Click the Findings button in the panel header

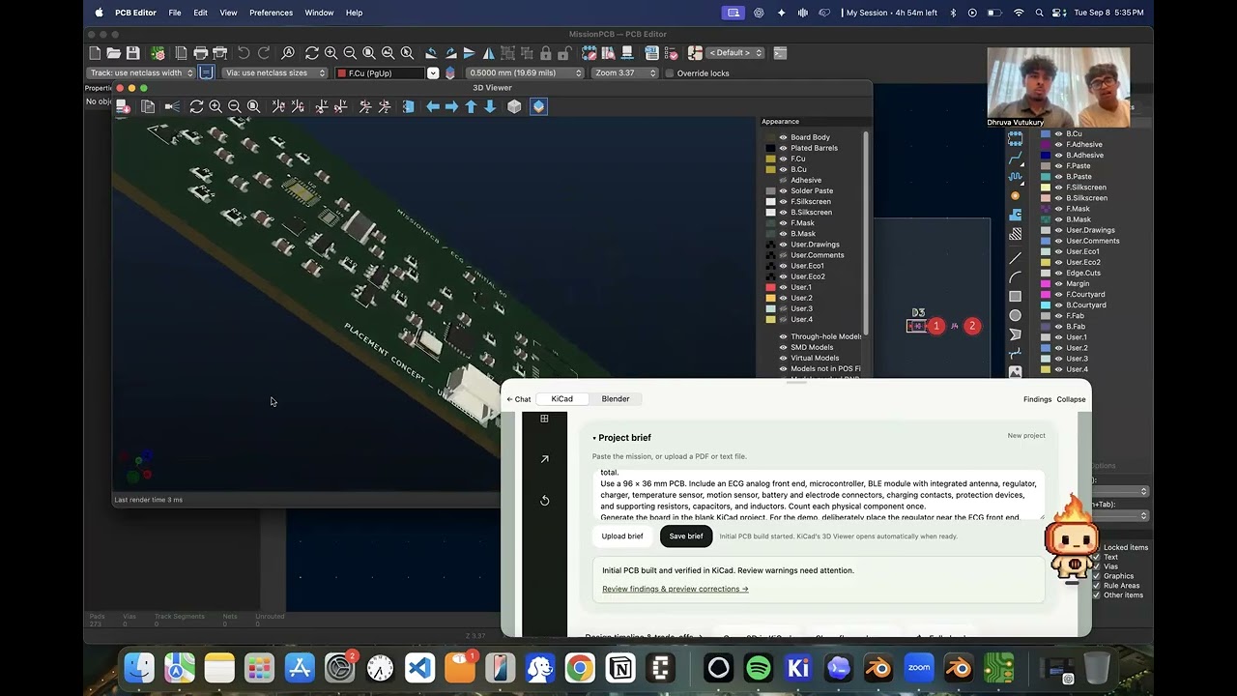pyautogui.click(x=1037, y=399)
